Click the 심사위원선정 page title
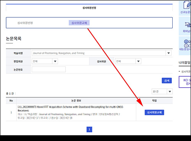Viewport: 191px width, 141px height. pyautogui.click(x=89, y=8)
